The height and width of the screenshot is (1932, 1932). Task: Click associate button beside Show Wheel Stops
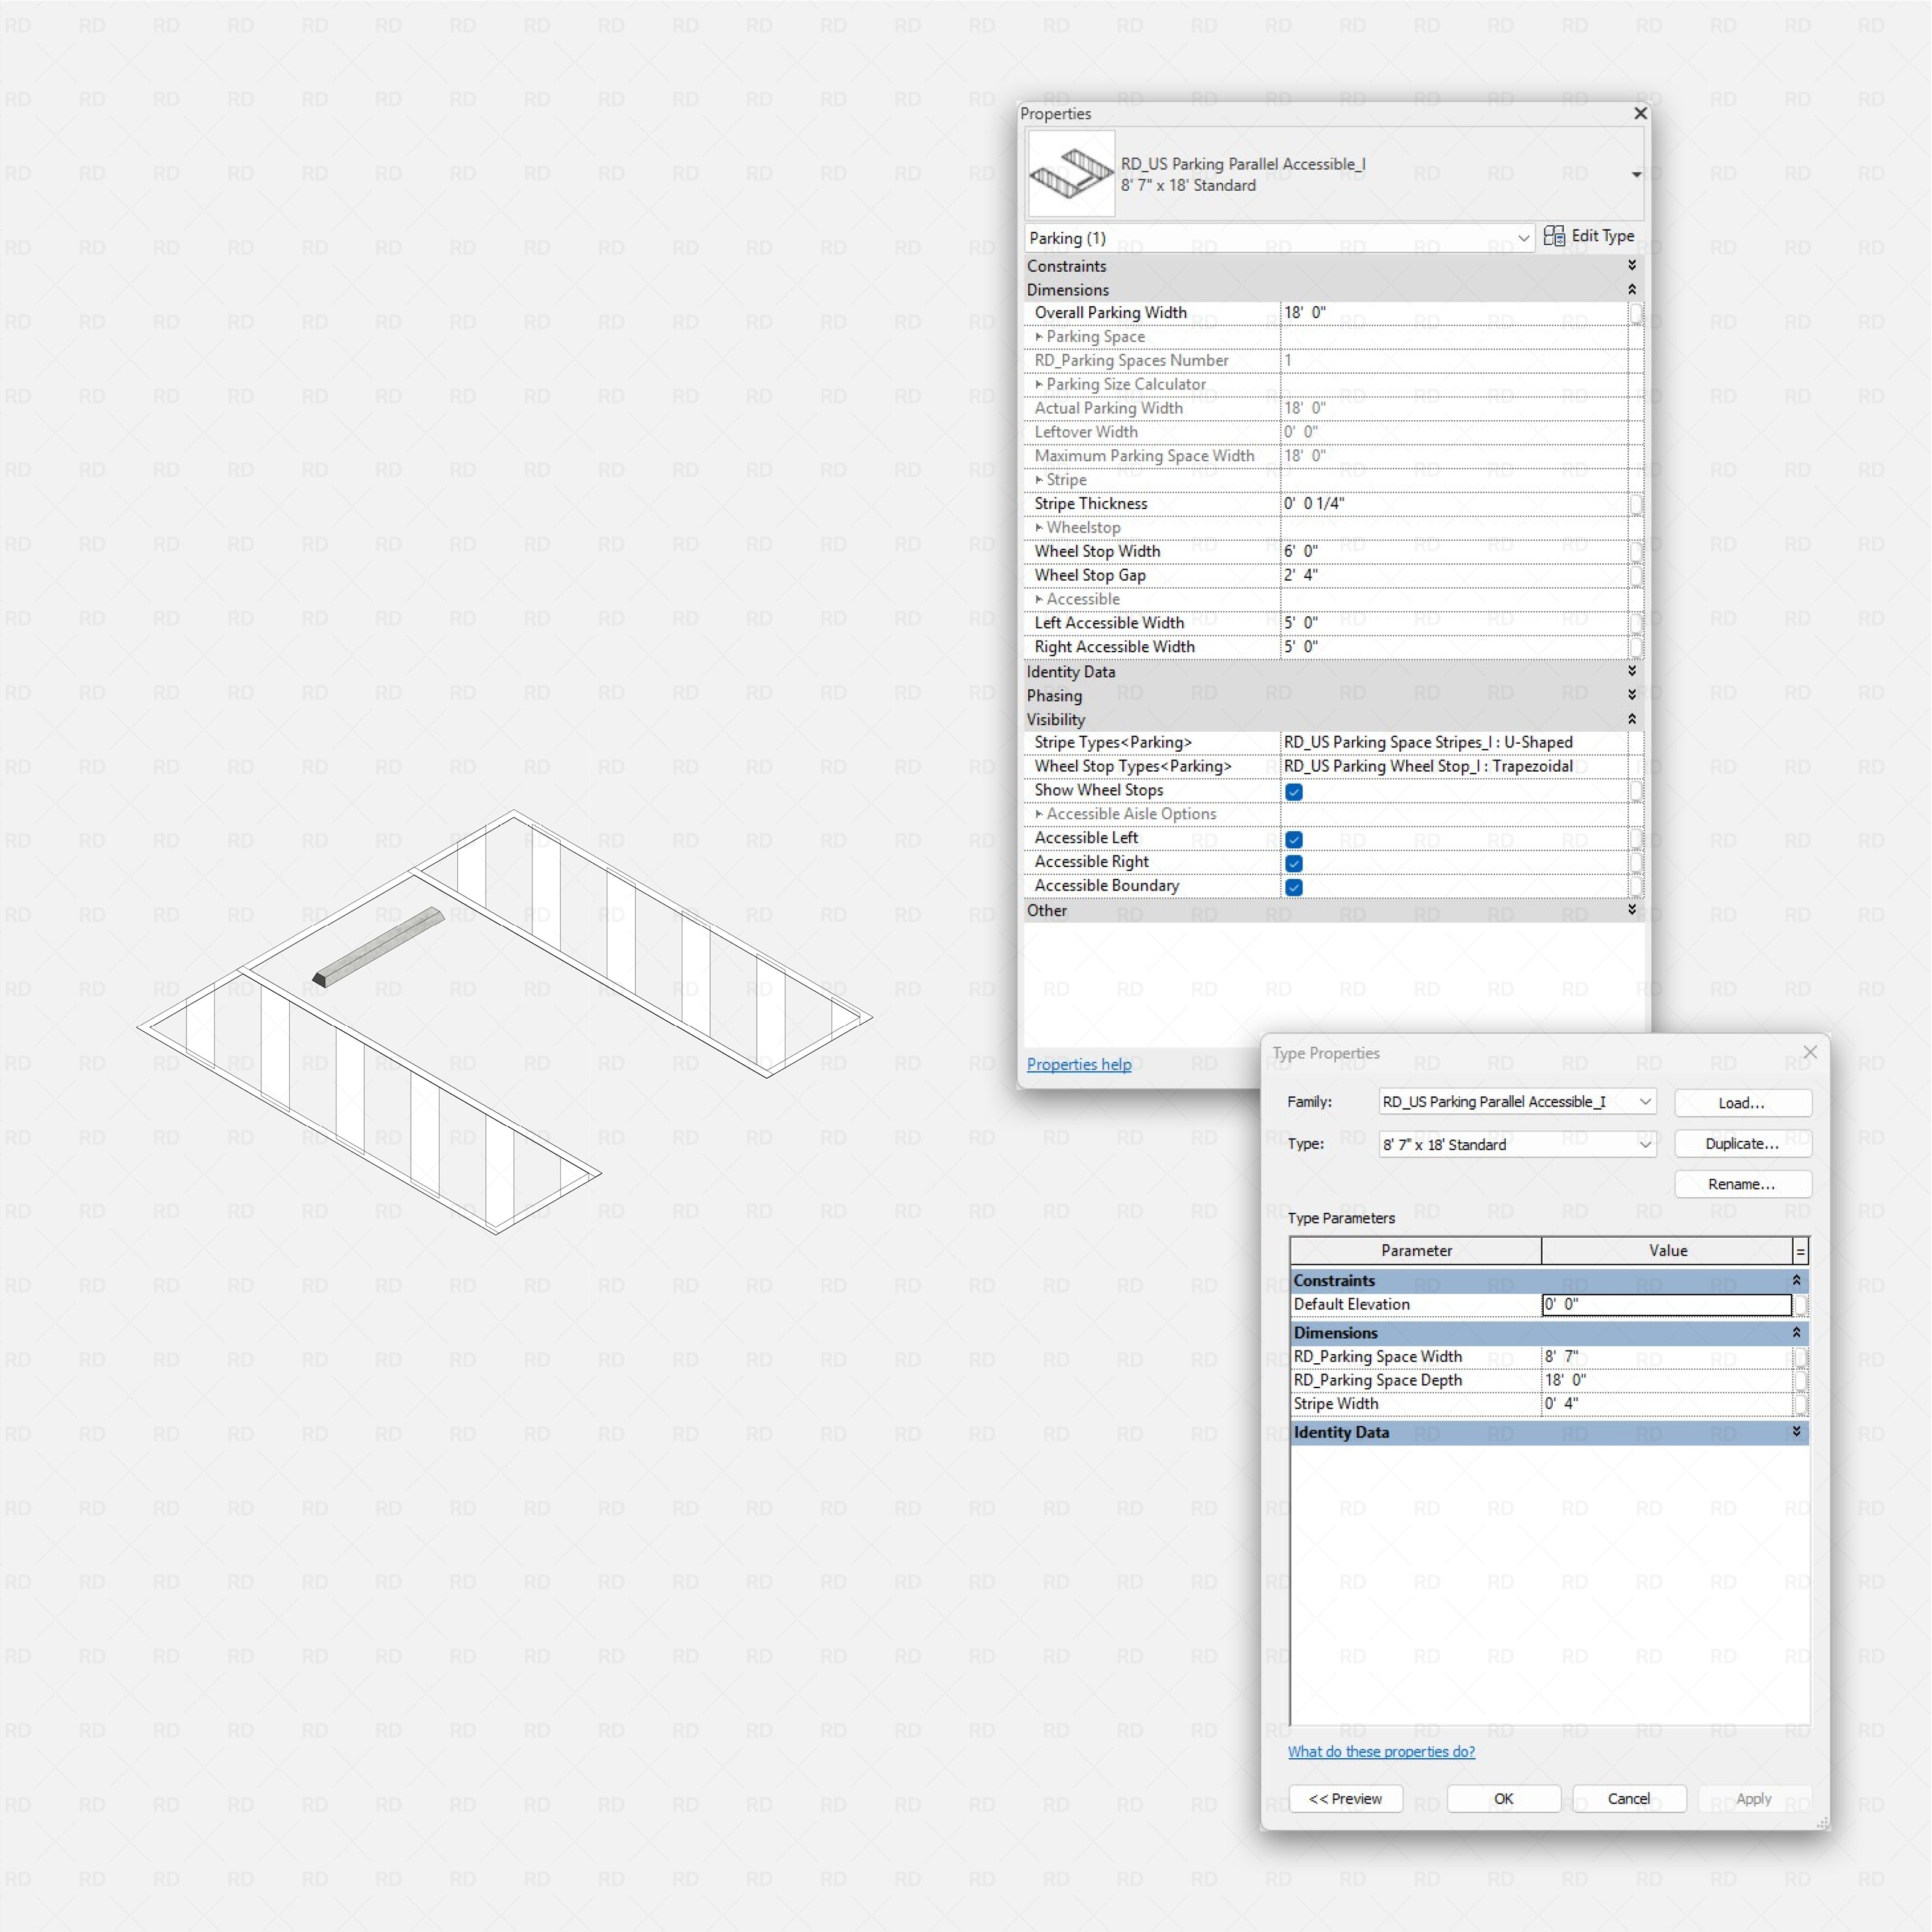tap(1636, 791)
